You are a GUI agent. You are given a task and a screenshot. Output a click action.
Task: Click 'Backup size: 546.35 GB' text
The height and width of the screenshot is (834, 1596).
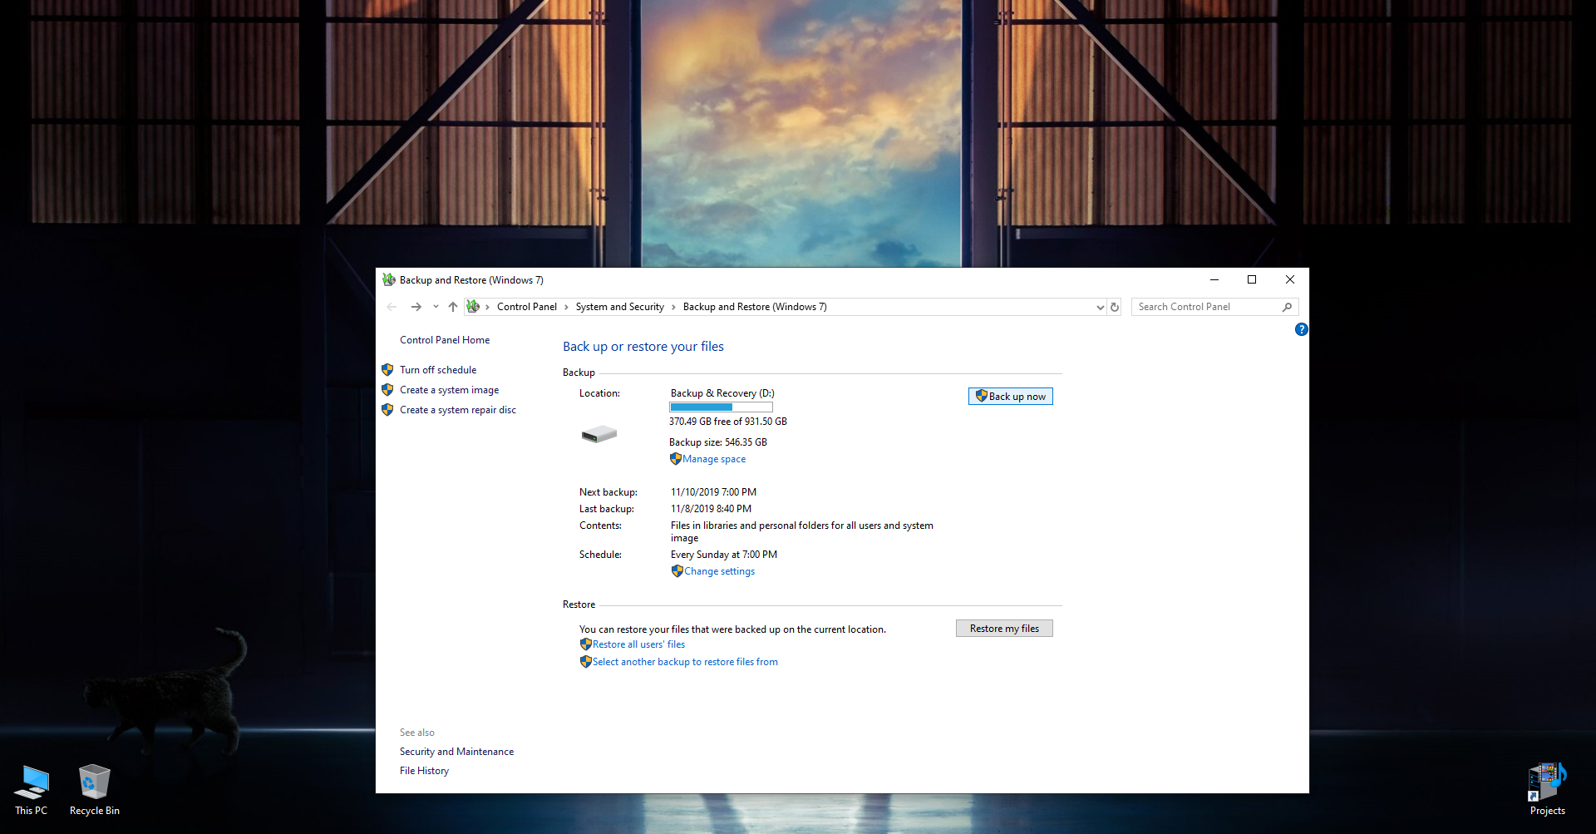[x=718, y=442]
